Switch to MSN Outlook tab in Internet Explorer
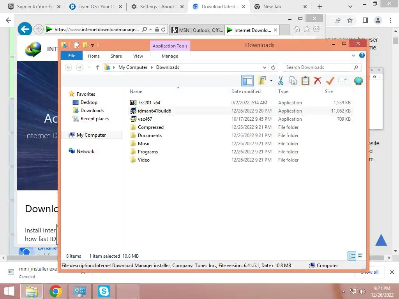Screen dimensions: 399x299 tap(197, 30)
